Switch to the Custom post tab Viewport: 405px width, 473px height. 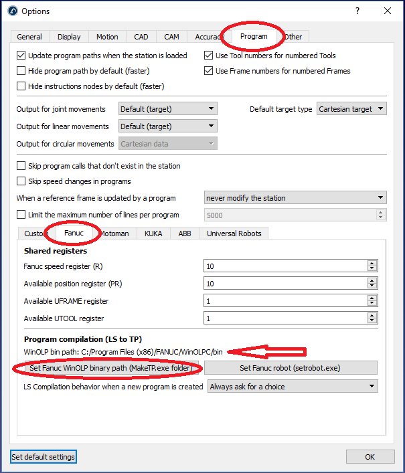(36, 233)
